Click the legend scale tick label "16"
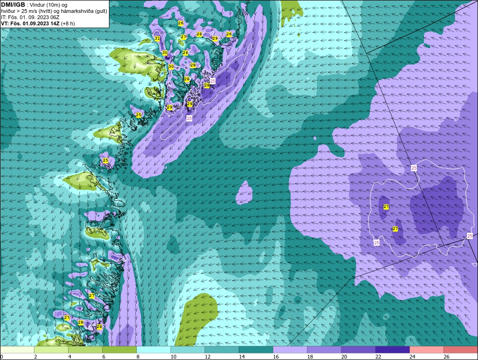Screen dimensions: 478x360 click(x=276, y=357)
